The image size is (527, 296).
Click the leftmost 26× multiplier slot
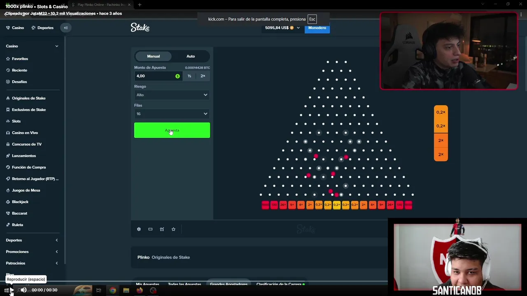pos(283,205)
